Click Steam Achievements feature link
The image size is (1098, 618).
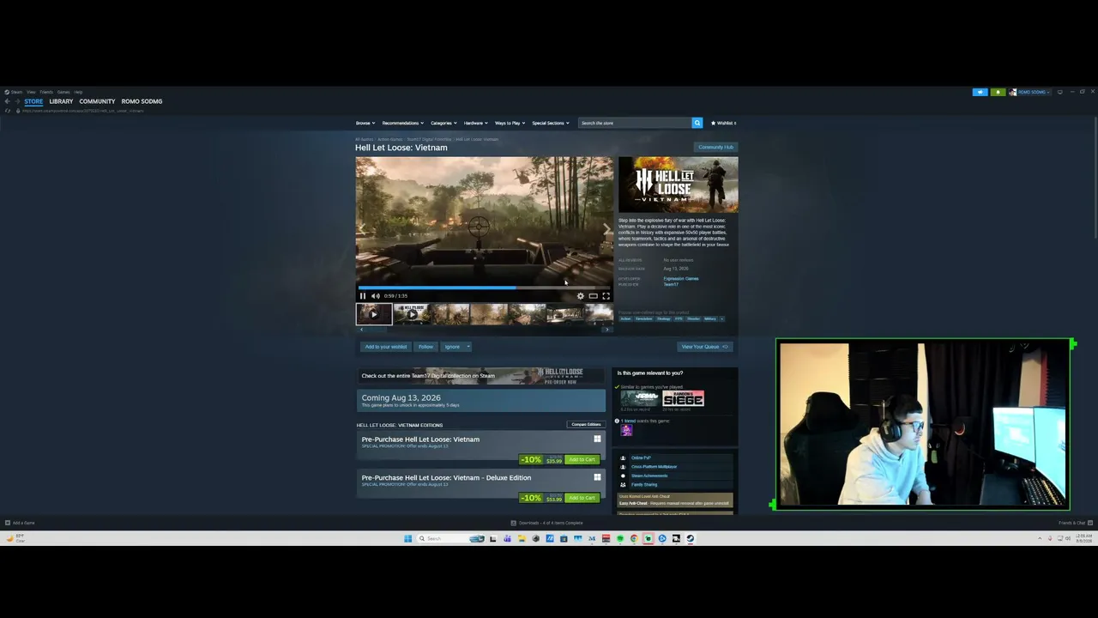[x=649, y=476]
